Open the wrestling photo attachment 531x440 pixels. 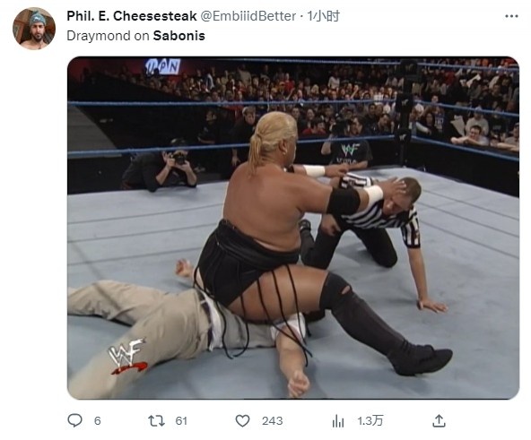pos(293,228)
